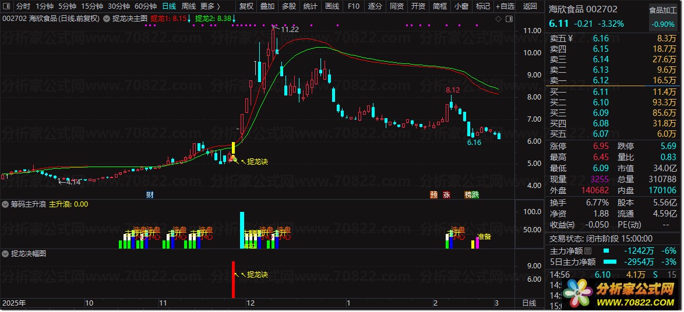The image size is (684, 312).
Task: Click the 多股 multi-stock button
Action: (289, 6)
